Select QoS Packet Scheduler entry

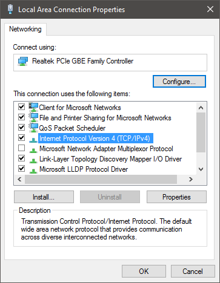[x=72, y=128]
